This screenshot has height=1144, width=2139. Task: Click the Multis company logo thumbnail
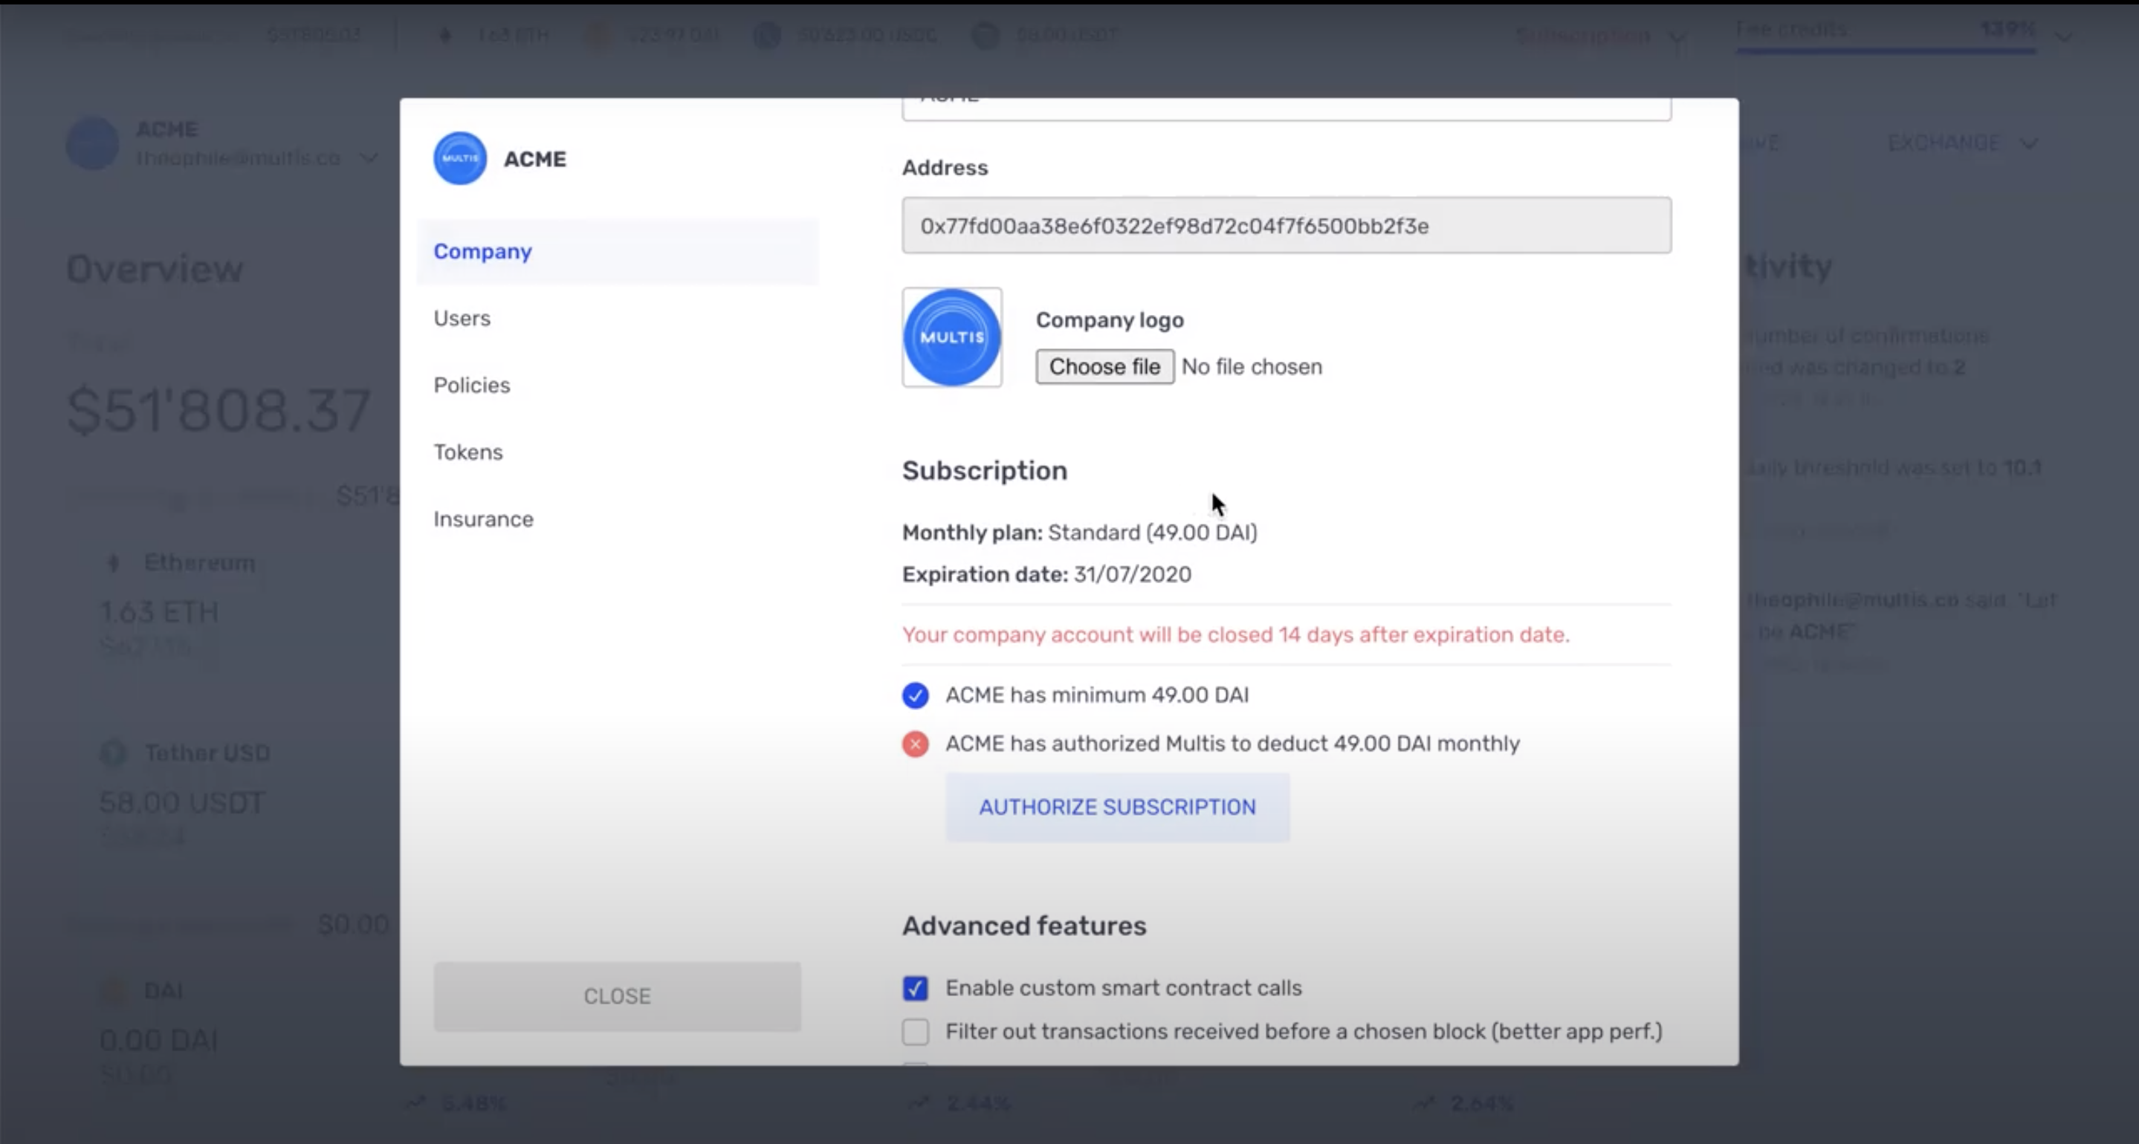[951, 337]
